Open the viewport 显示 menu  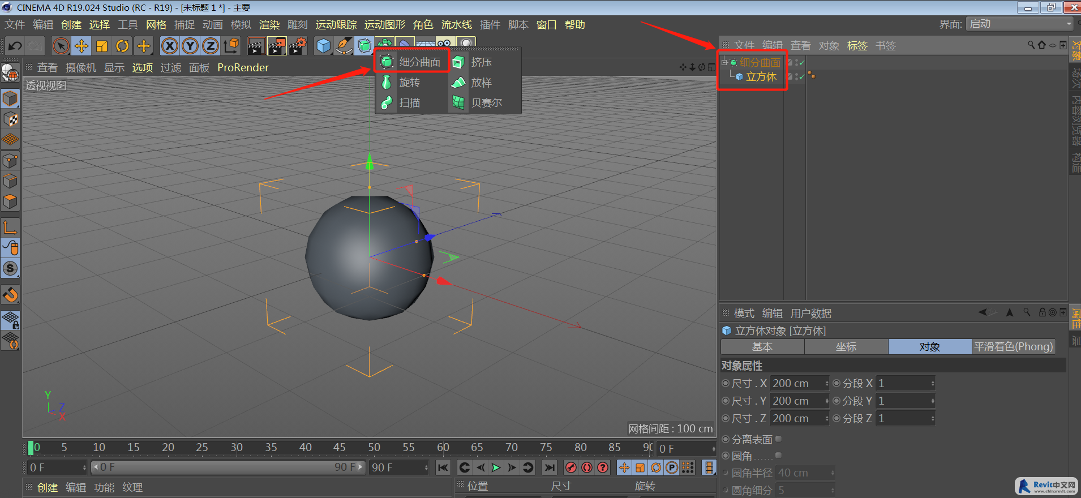point(114,68)
